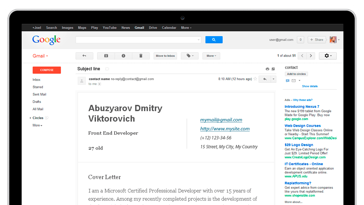Show recipient details dropdown next to 'to me'
The height and width of the screenshot is (205, 364).
pos(99,84)
